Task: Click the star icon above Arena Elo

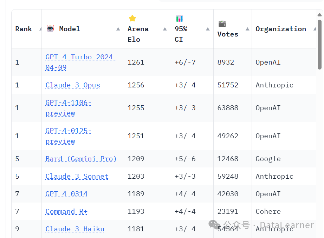Action: point(132,18)
